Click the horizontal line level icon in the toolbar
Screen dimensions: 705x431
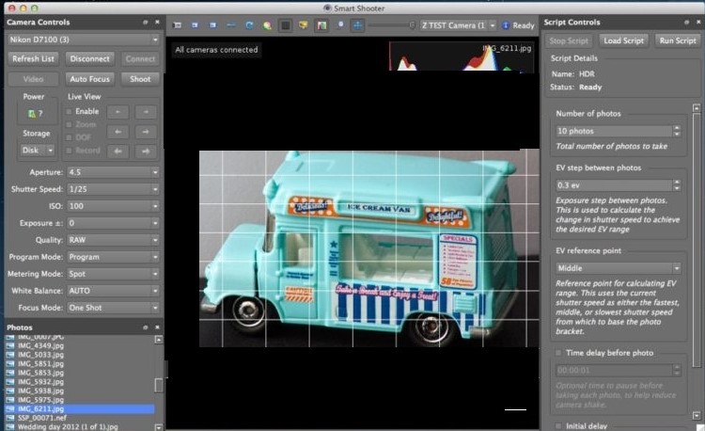pyautogui.click(x=231, y=25)
